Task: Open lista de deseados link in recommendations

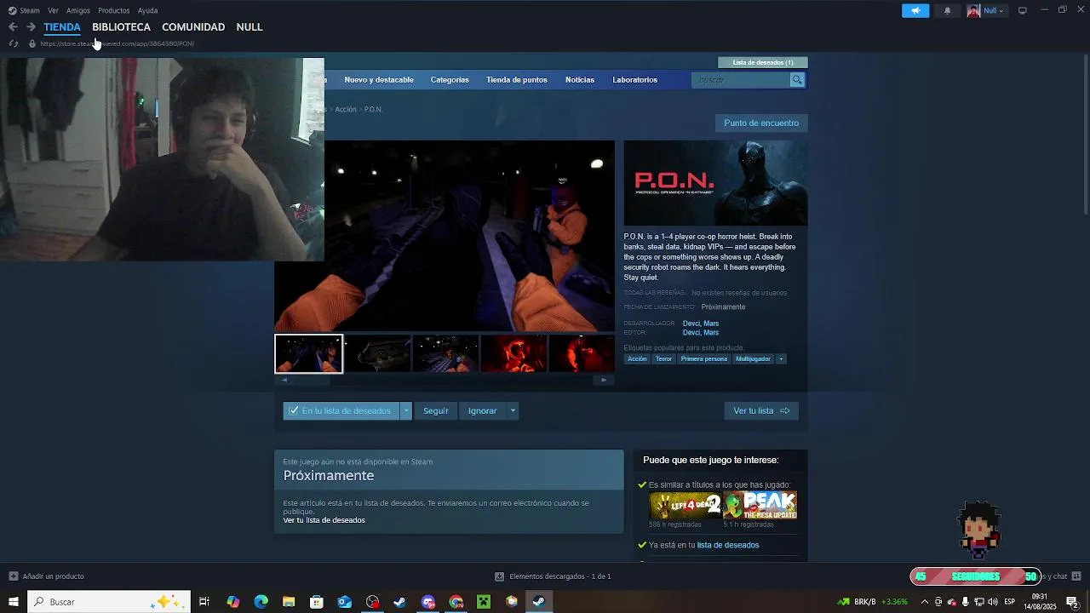Action: click(x=728, y=545)
